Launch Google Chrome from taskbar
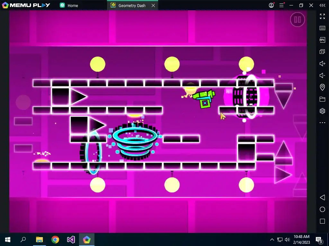329x246 pixels. (55, 240)
